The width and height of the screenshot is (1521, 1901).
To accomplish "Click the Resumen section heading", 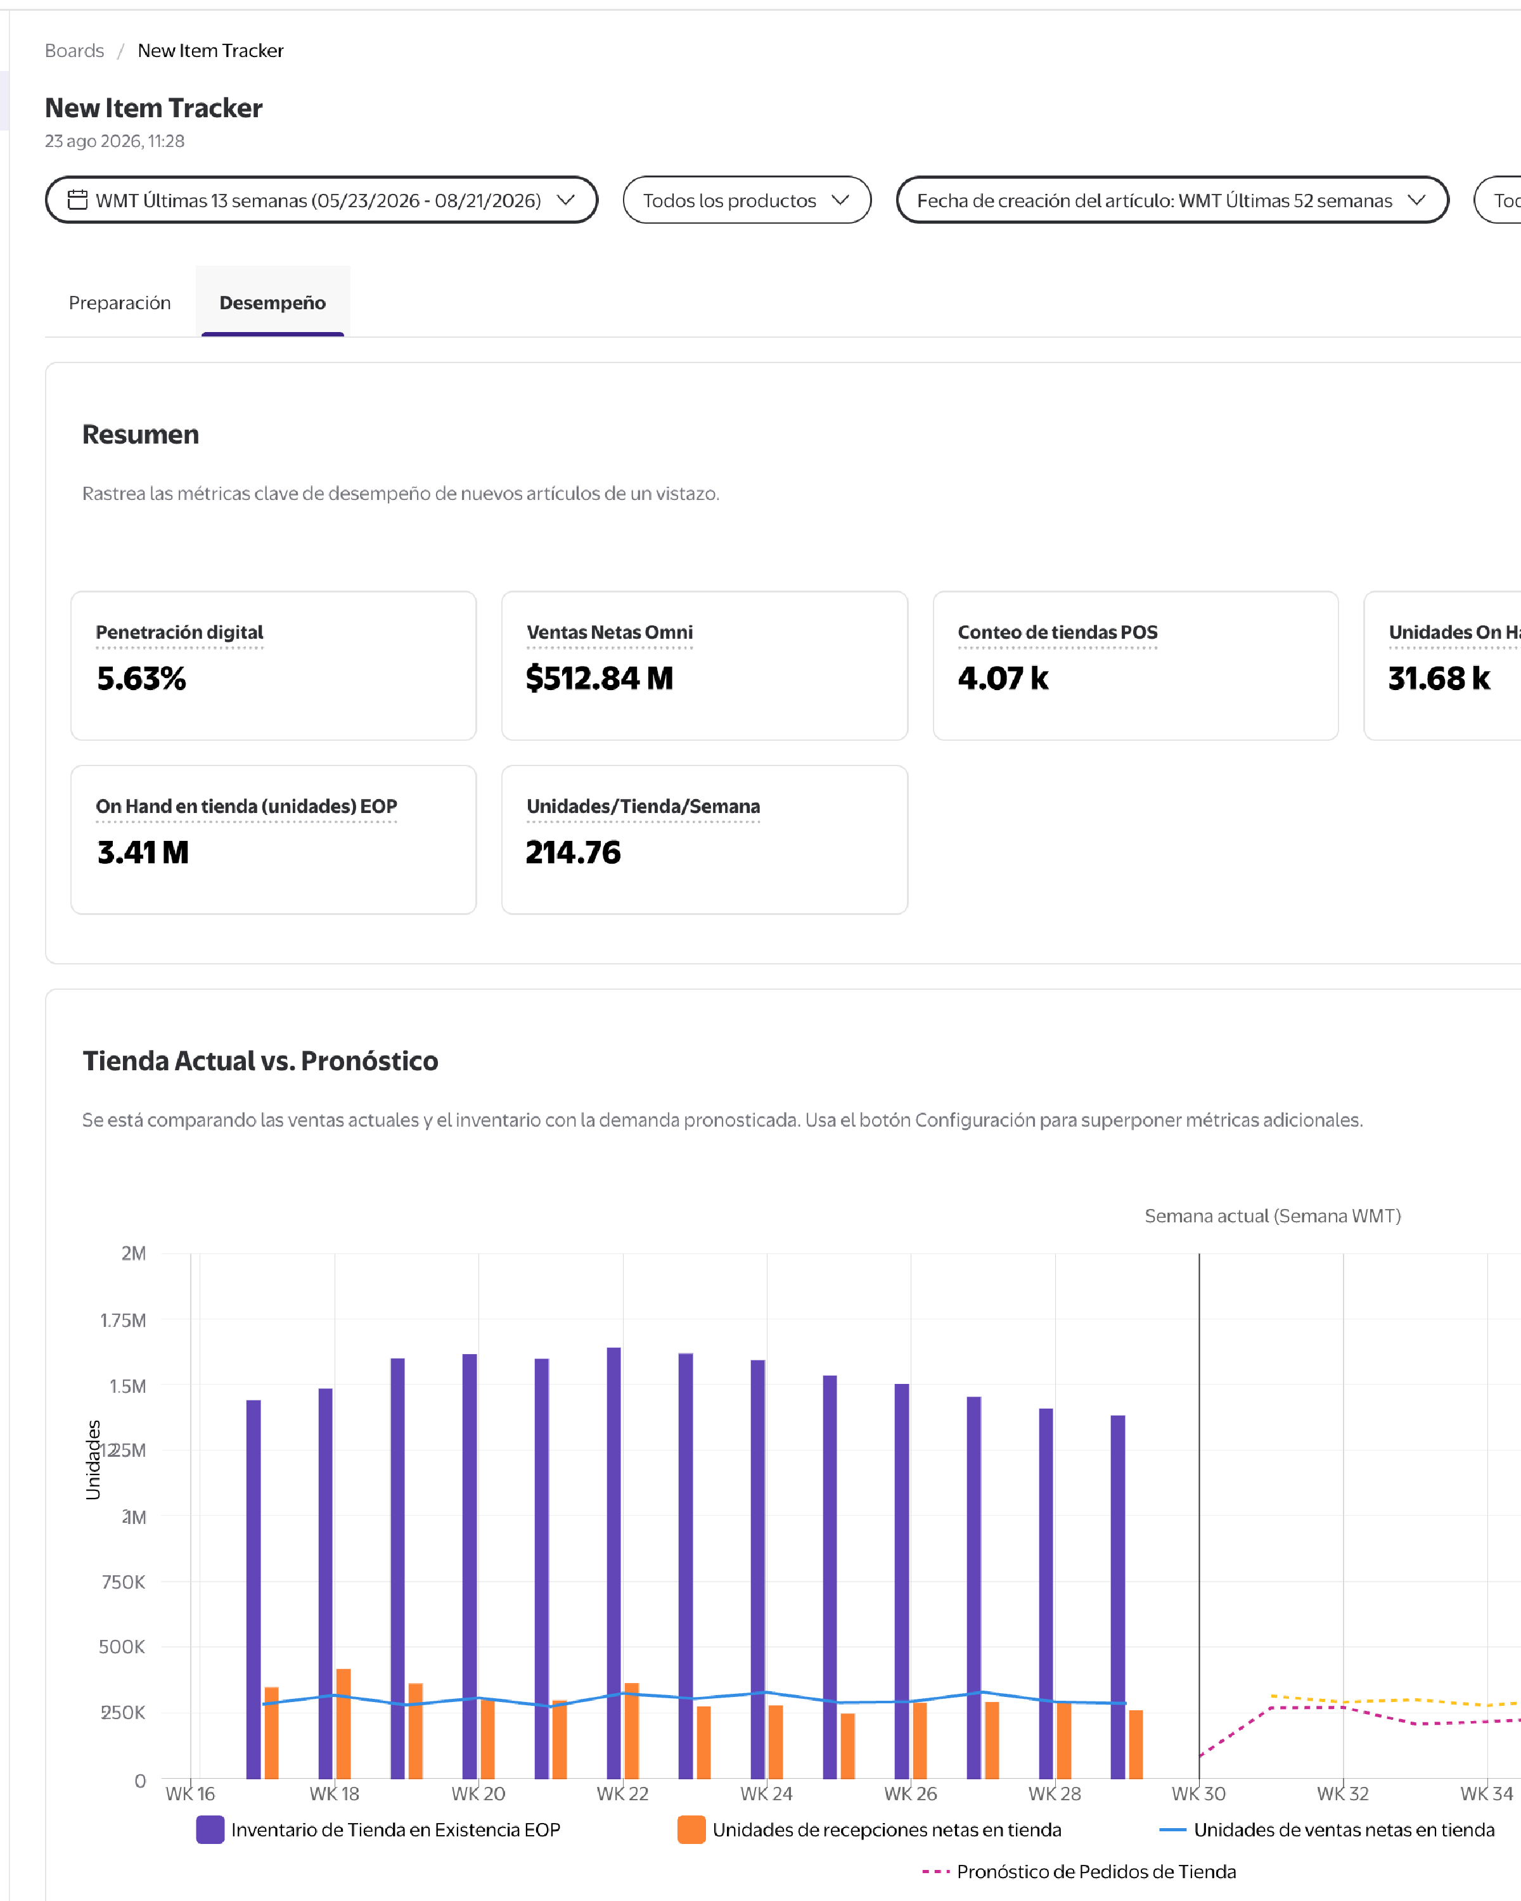I will click(x=140, y=435).
